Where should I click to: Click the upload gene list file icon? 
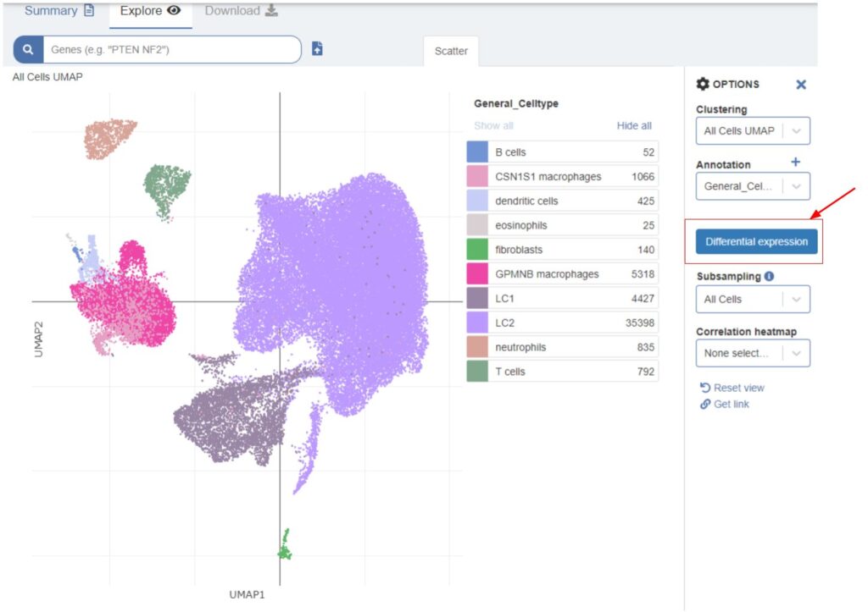(x=317, y=49)
